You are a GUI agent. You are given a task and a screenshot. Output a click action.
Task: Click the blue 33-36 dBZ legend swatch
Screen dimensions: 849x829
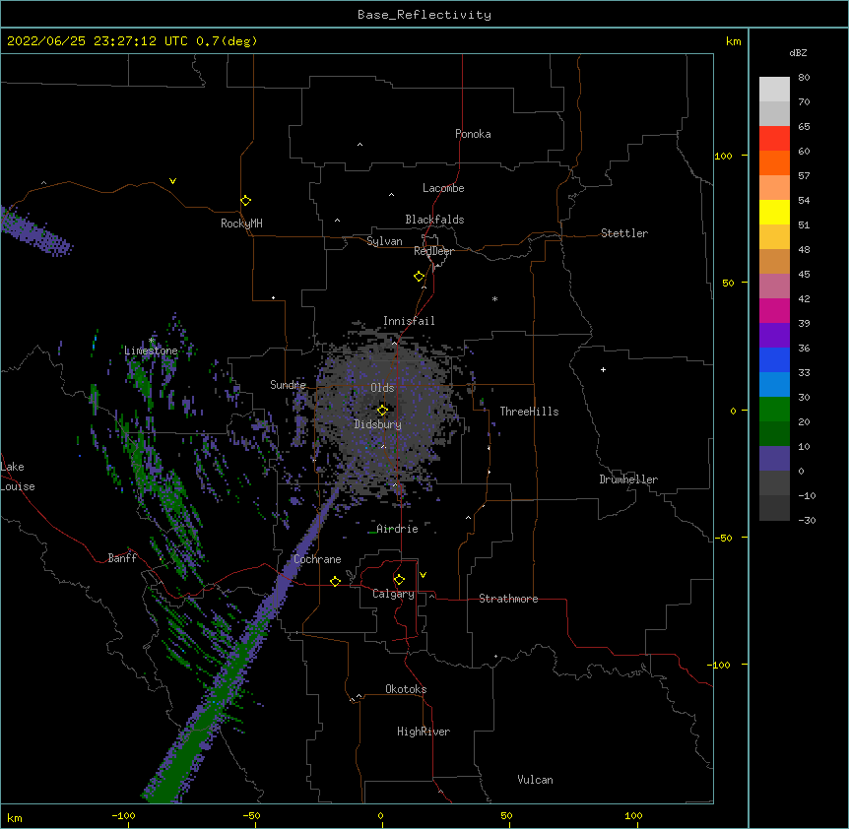click(x=774, y=360)
